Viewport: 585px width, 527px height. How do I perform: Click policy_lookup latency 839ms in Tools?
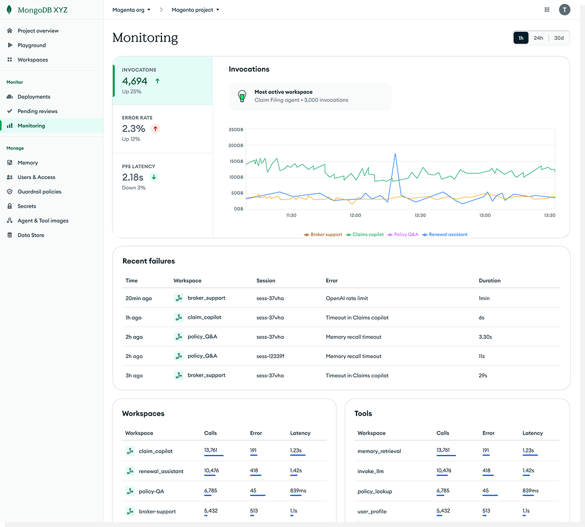pyautogui.click(x=530, y=491)
